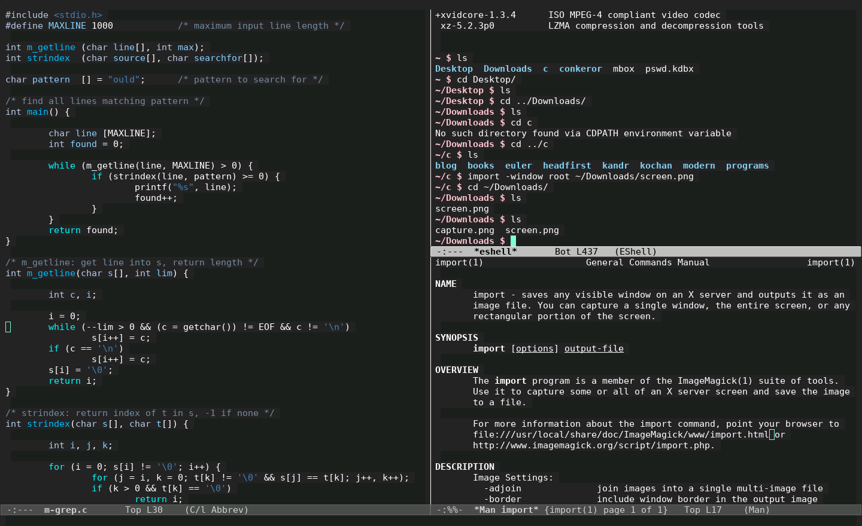Viewport: 862px width, 526px height.
Task: Open the programs directory entry
Action: 748,166
